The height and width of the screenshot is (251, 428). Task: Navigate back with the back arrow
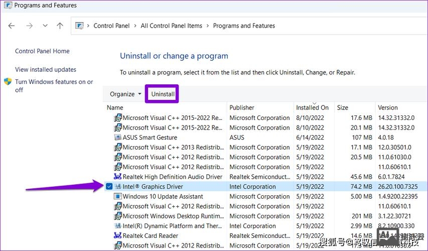[x=12, y=26]
